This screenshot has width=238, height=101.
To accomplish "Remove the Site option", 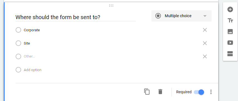I will point(205,43).
